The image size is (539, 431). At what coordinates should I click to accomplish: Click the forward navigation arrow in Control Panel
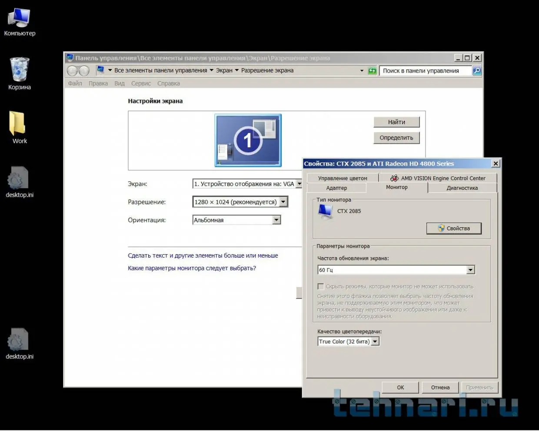pos(84,70)
